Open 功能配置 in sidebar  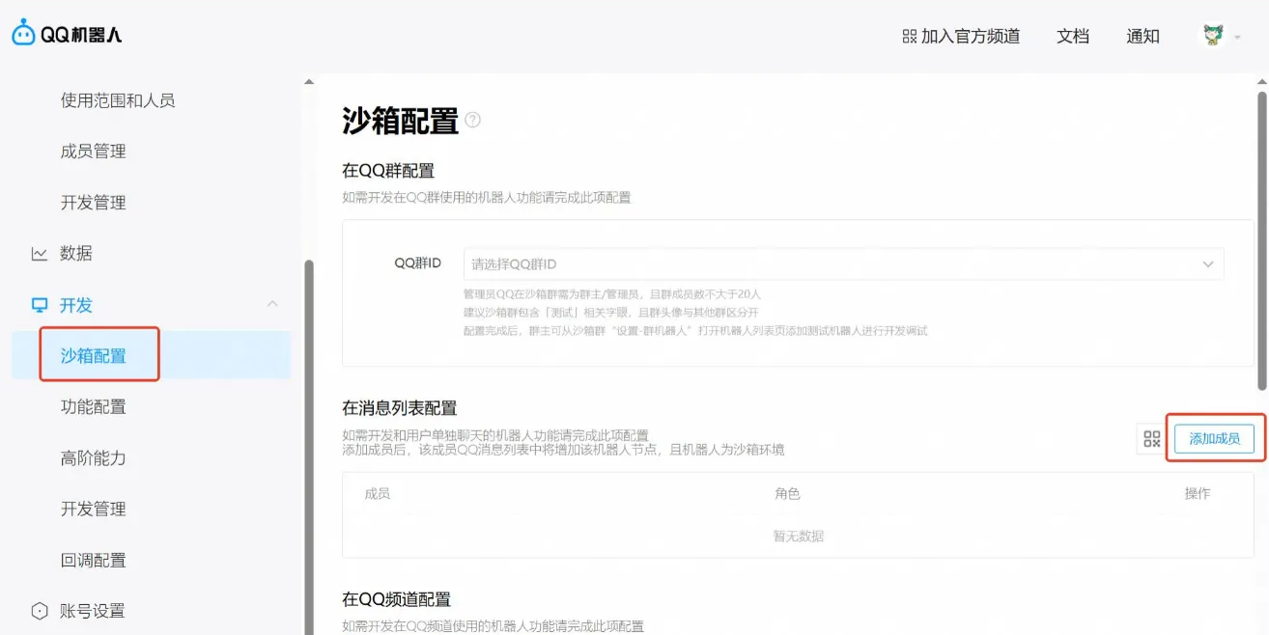[94, 407]
